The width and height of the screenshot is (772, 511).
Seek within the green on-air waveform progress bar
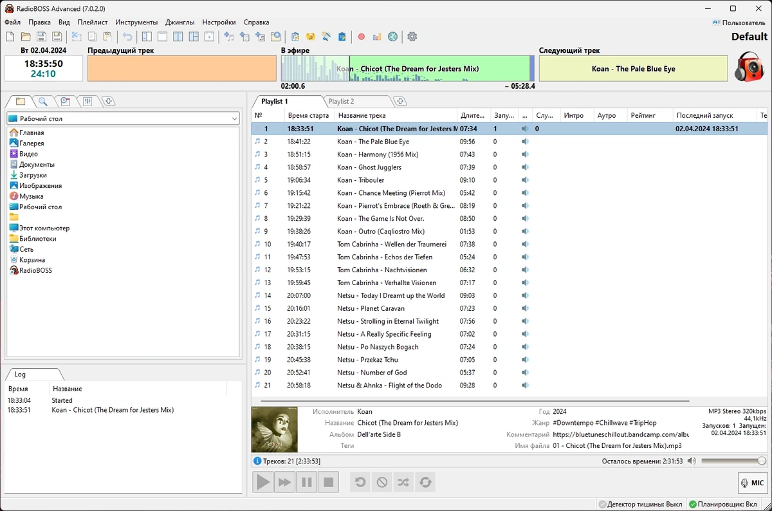tap(407, 68)
